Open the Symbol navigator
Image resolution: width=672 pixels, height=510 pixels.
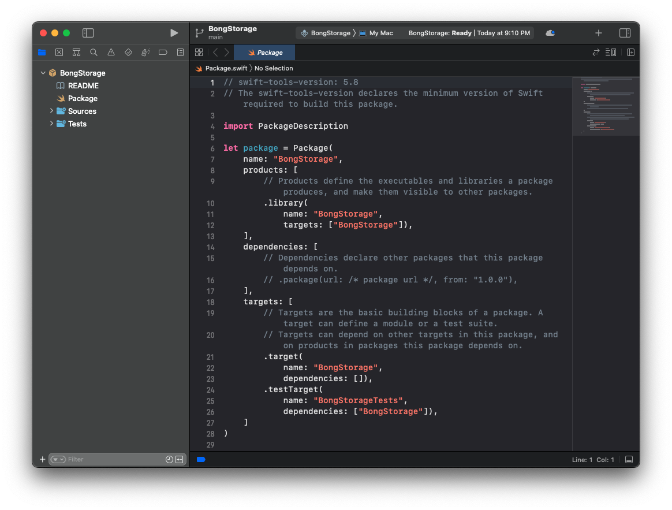click(x=76, y=53)
